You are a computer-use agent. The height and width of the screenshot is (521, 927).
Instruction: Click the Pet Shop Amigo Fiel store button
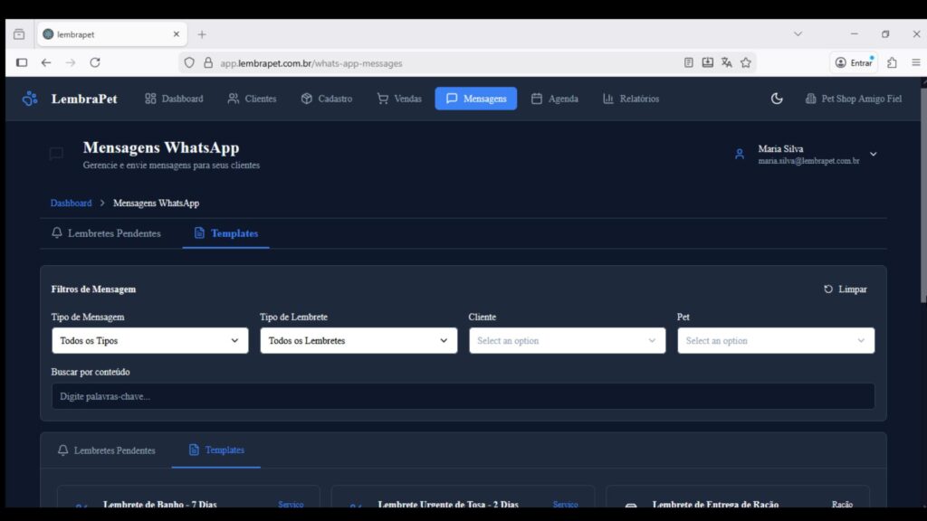(854, 99)
